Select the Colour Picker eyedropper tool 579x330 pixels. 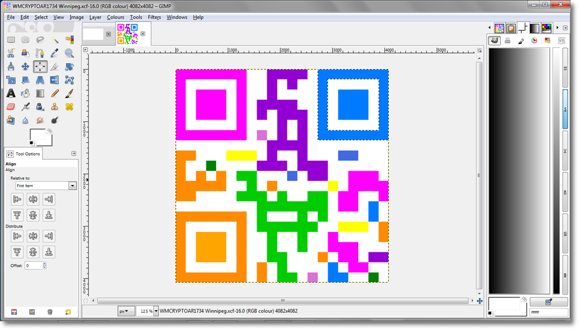(55, 53)
